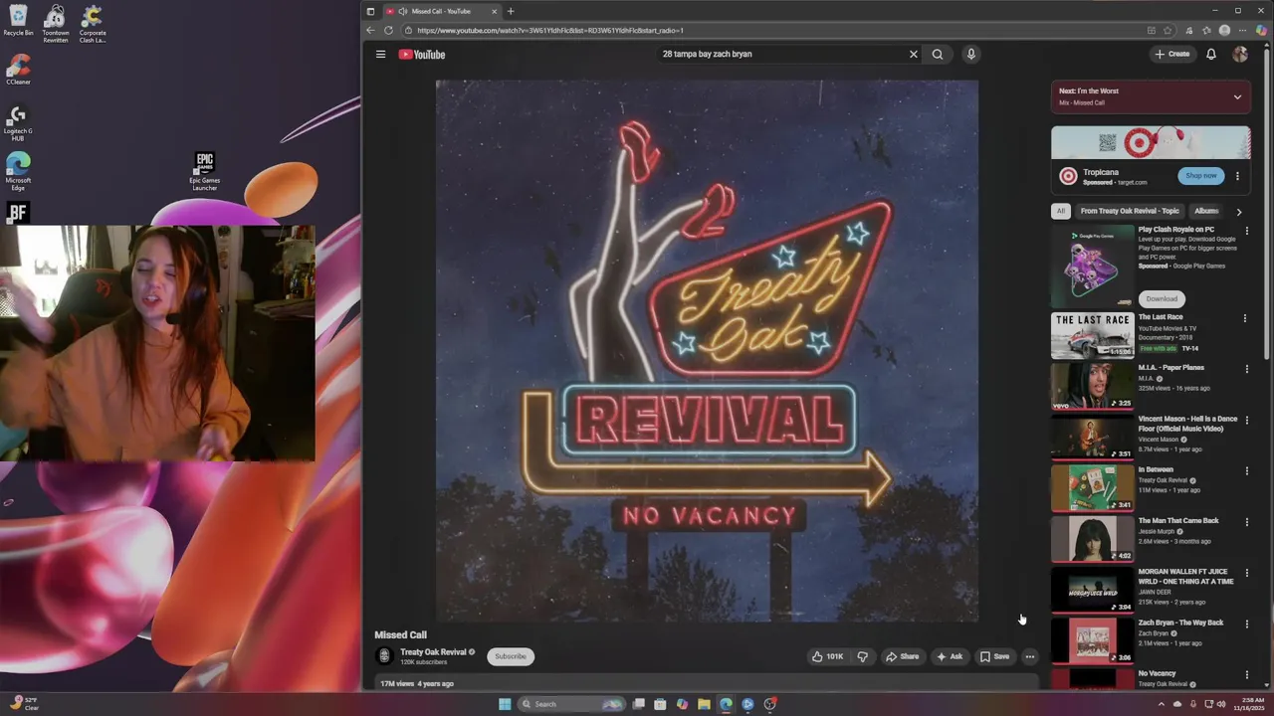Save the video to a playlist
1274x716 pixels.
[994, 656]
